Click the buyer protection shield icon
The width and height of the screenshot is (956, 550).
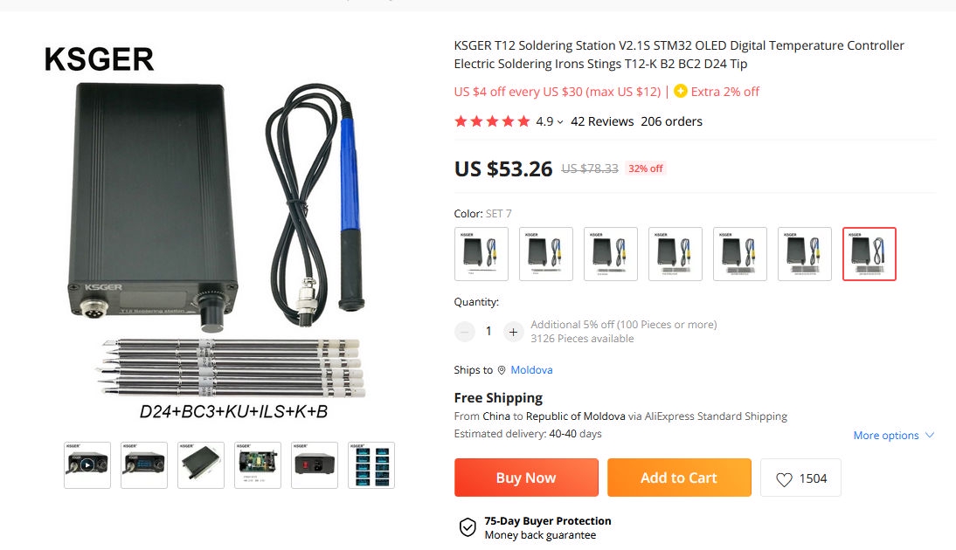tap(468, 527)
